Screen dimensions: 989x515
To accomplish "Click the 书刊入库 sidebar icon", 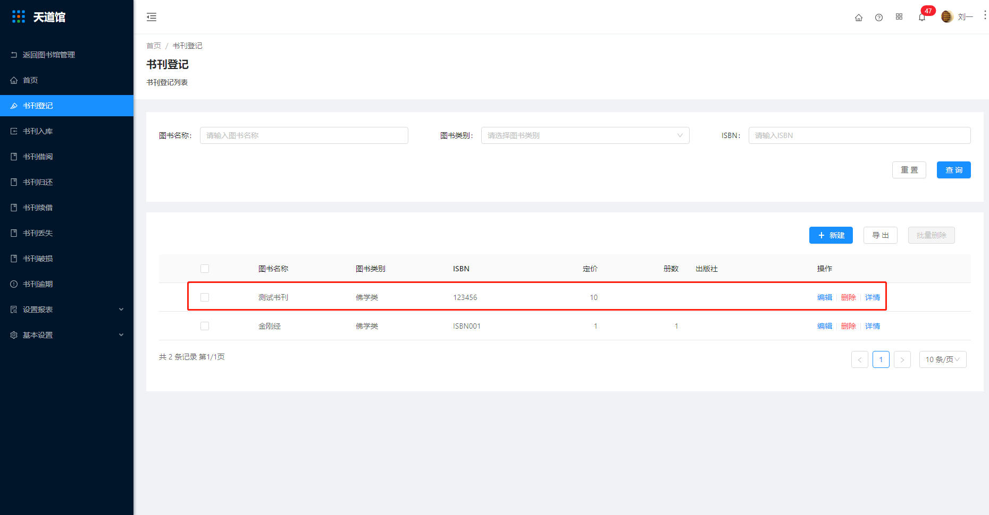I will [14, 131].
